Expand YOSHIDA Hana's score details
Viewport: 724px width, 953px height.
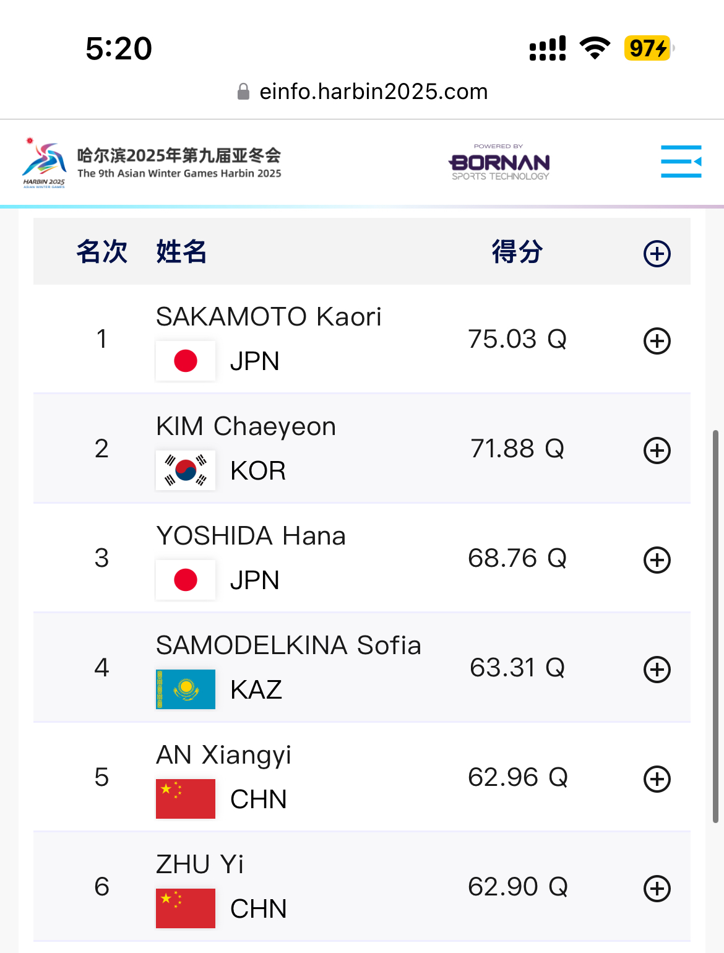point(657,560)
